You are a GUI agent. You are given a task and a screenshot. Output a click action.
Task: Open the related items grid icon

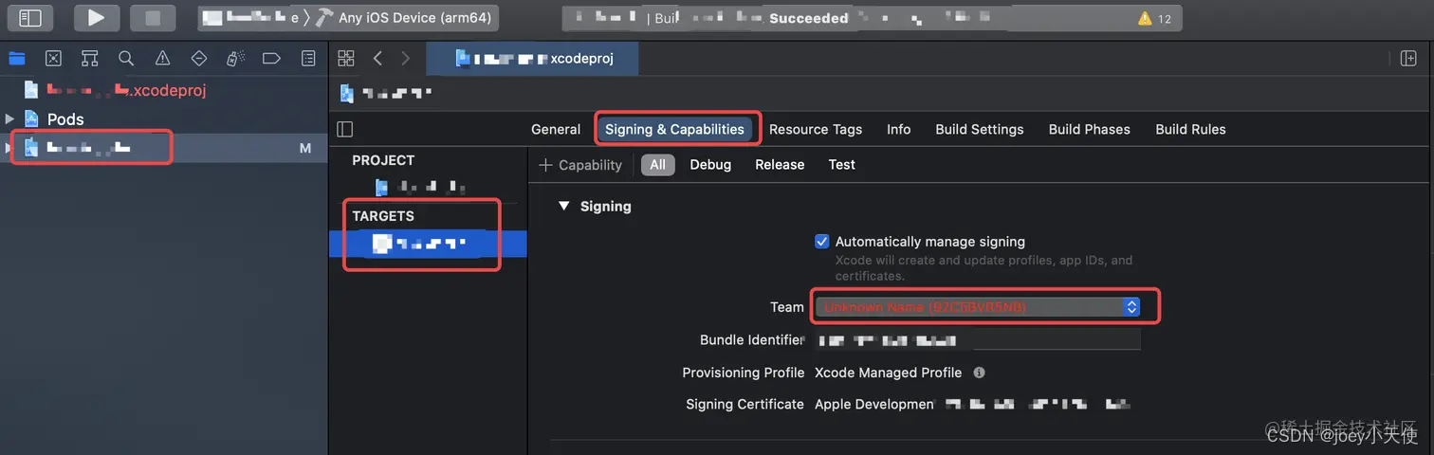coord(346,59)
